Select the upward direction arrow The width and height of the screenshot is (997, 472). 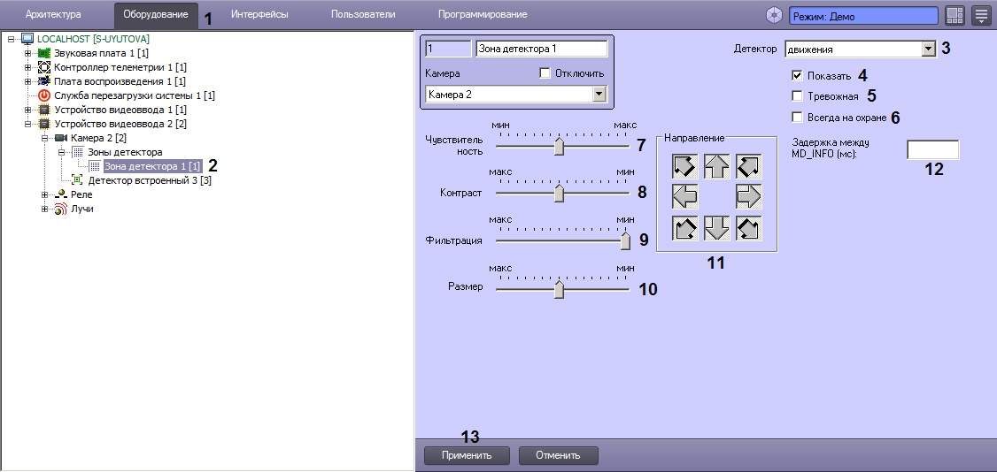(x=716, y=165)
